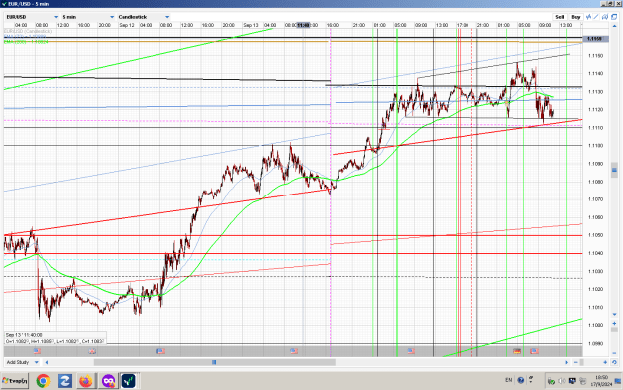This screenshot has height=390, width=623.
Task: Click the 1.1000 price axis label
Action: click(595, 325)
